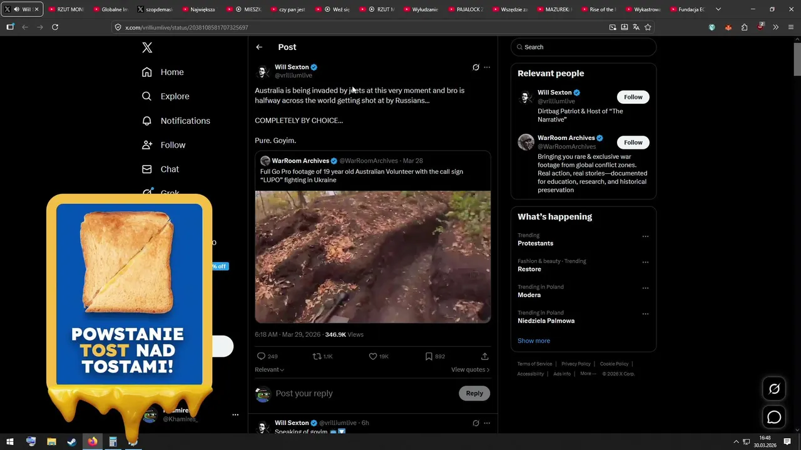This screenshot has height=450, width=801.
Task: Open Steam from the taskbar
Action: [x=72, y=442]
